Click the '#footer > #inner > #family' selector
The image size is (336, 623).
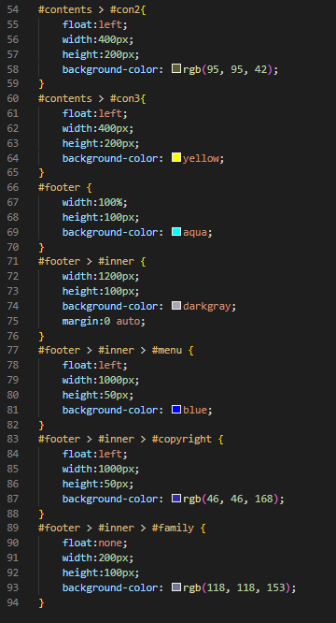pyautogui.click(x=116, y=528)
